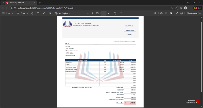
Task: Open the Copilot Chat button
Action: point(197,8)
